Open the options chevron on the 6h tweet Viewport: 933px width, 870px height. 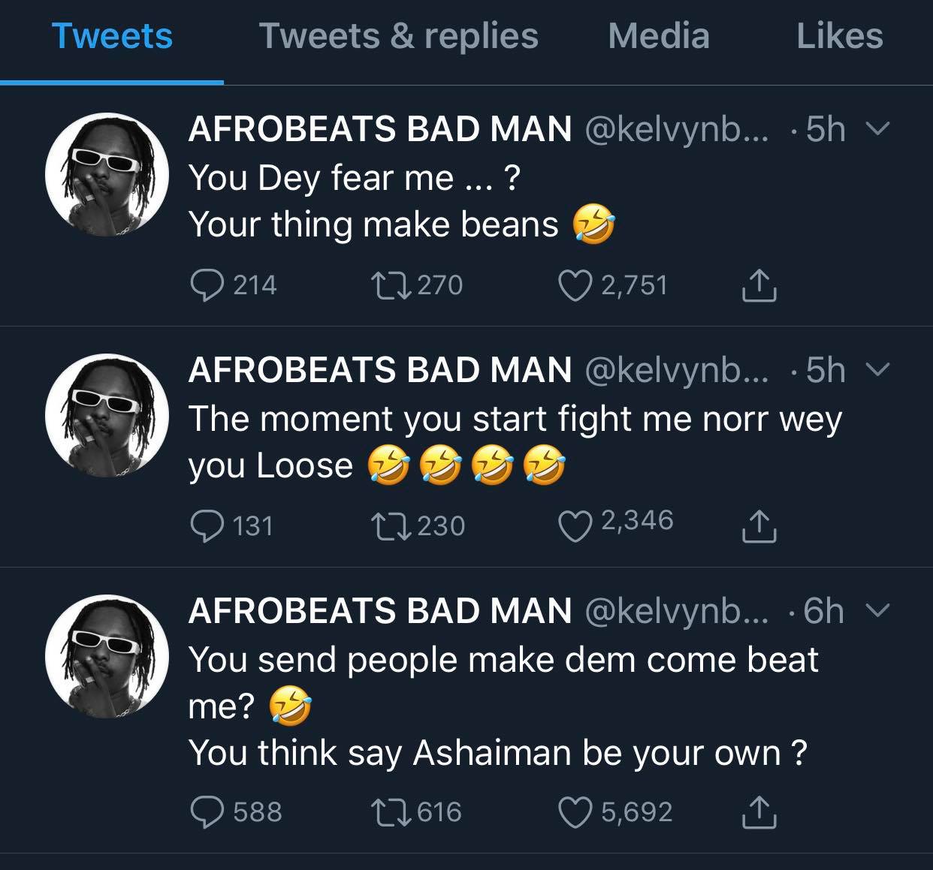[877, 610]
